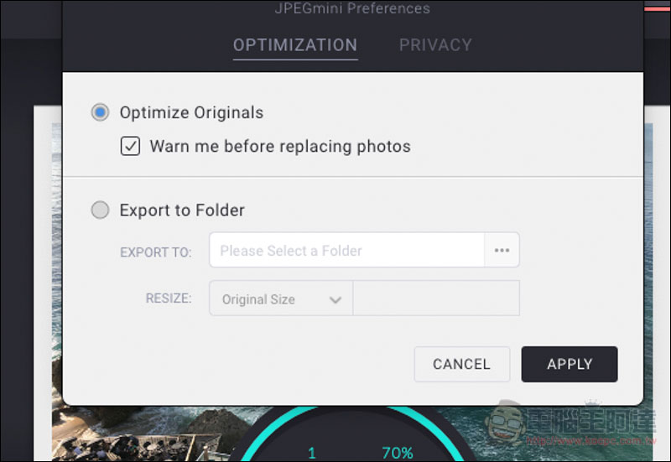Select the Export to Folder radio button
671x462 pixels.
[x=100, y=210]
